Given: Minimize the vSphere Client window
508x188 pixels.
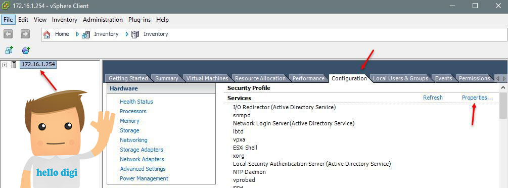Looking at the screenshot, I should pos(452,6).
